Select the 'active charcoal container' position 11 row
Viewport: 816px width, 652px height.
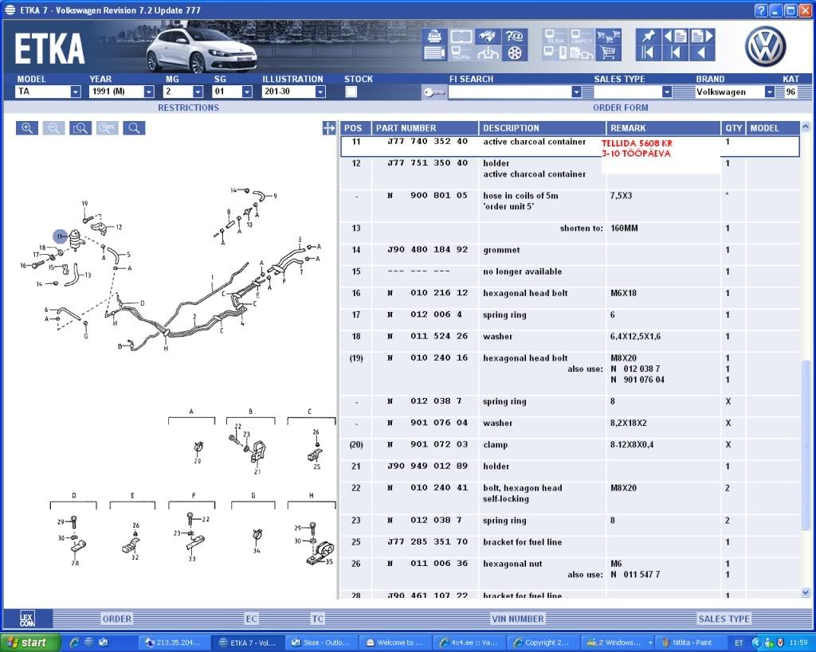(570, 146)
